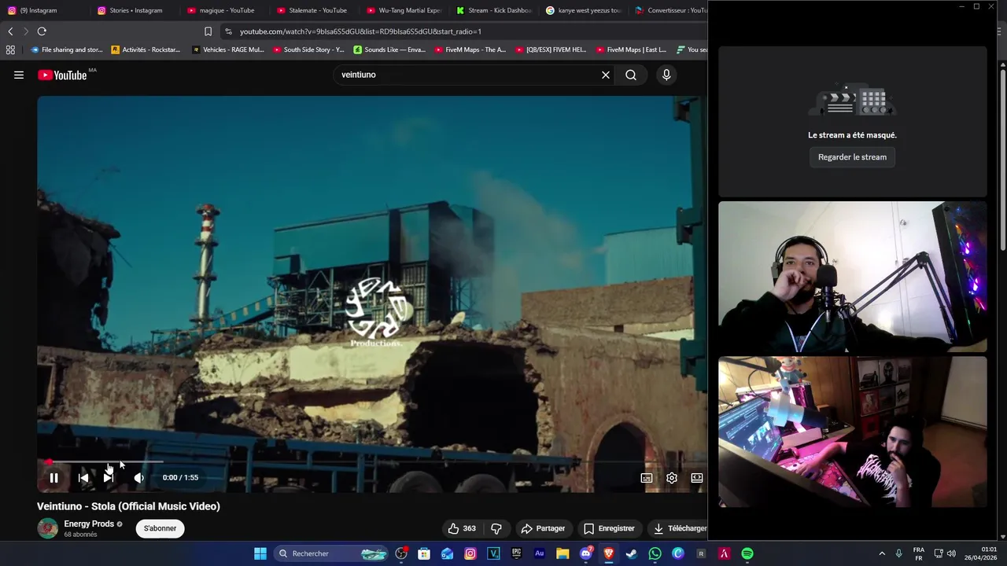1007x566 pixels.
Task: Switch the video to theater mode
Action: [x=697, y=477]
